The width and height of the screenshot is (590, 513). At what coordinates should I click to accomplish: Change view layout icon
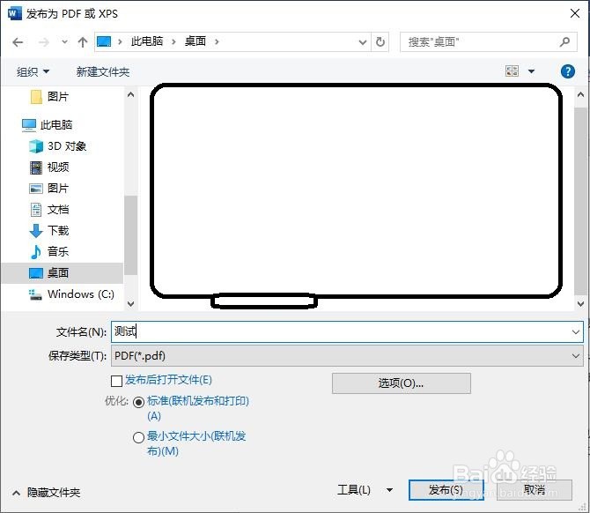[513, 71]
